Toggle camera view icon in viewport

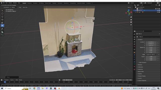point(131,22)
